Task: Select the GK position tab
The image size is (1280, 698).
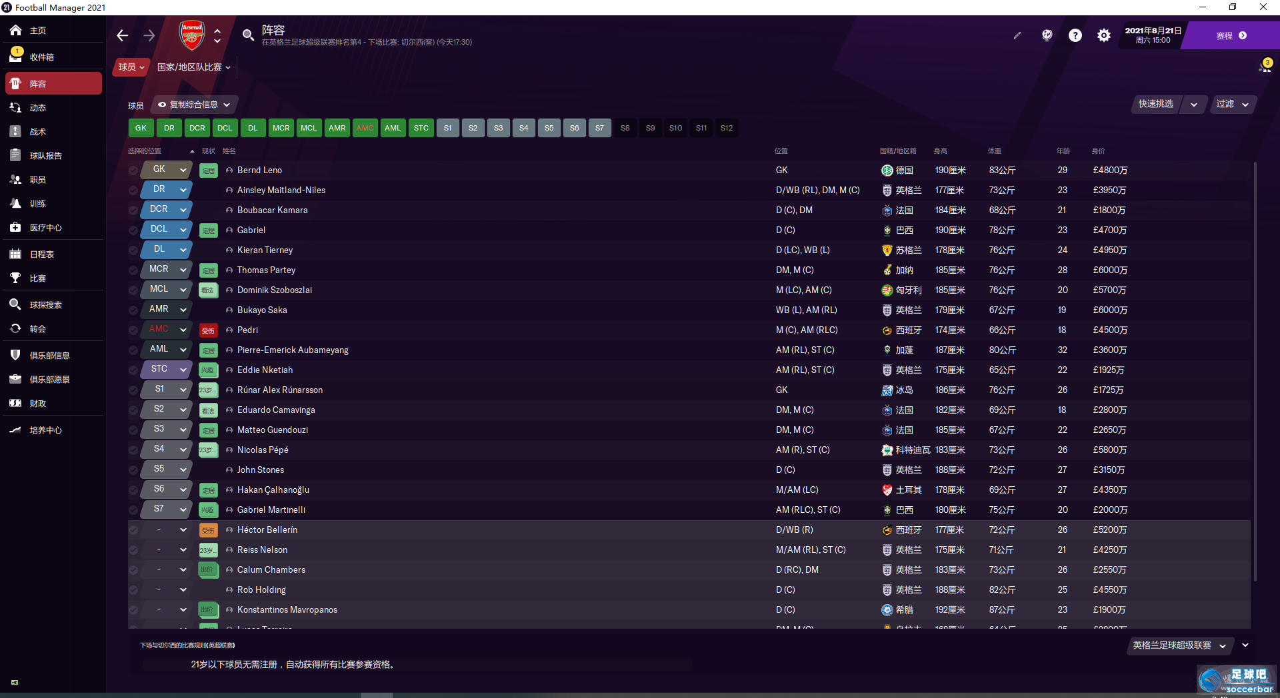Action: (x=141, y=128)
